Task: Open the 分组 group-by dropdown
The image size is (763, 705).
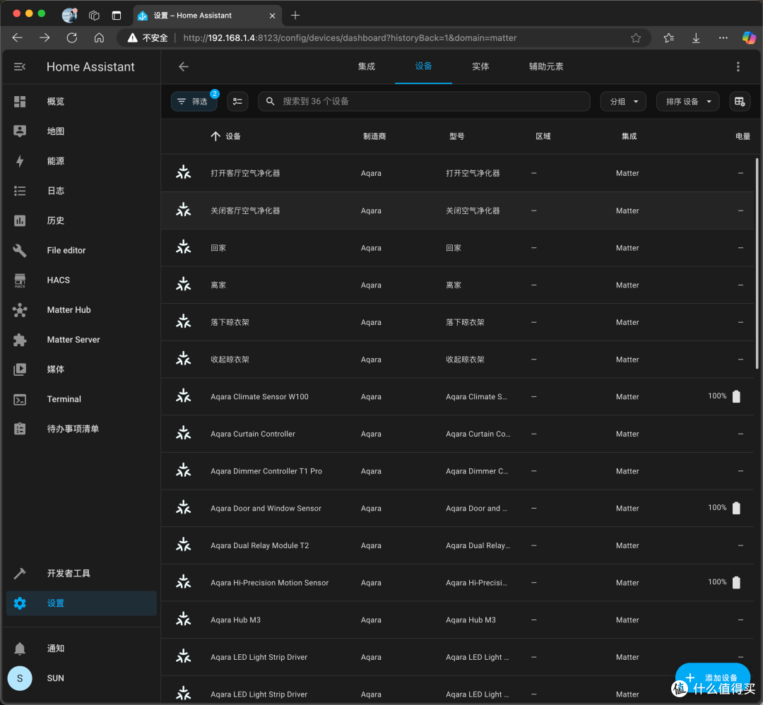Action: (x=623, y=101)
